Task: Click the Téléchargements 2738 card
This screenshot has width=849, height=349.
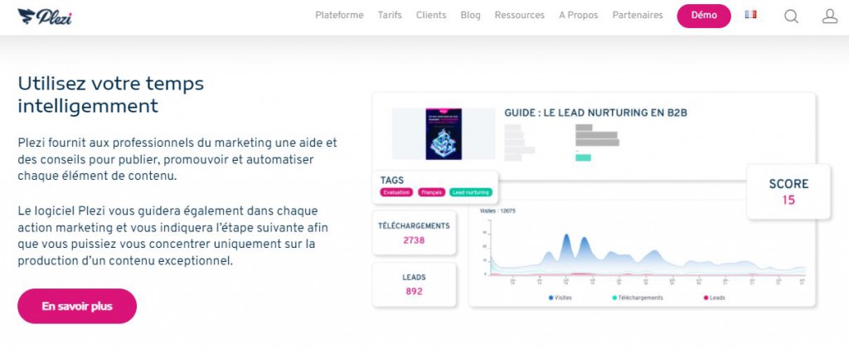Action: tap(414, 233)
